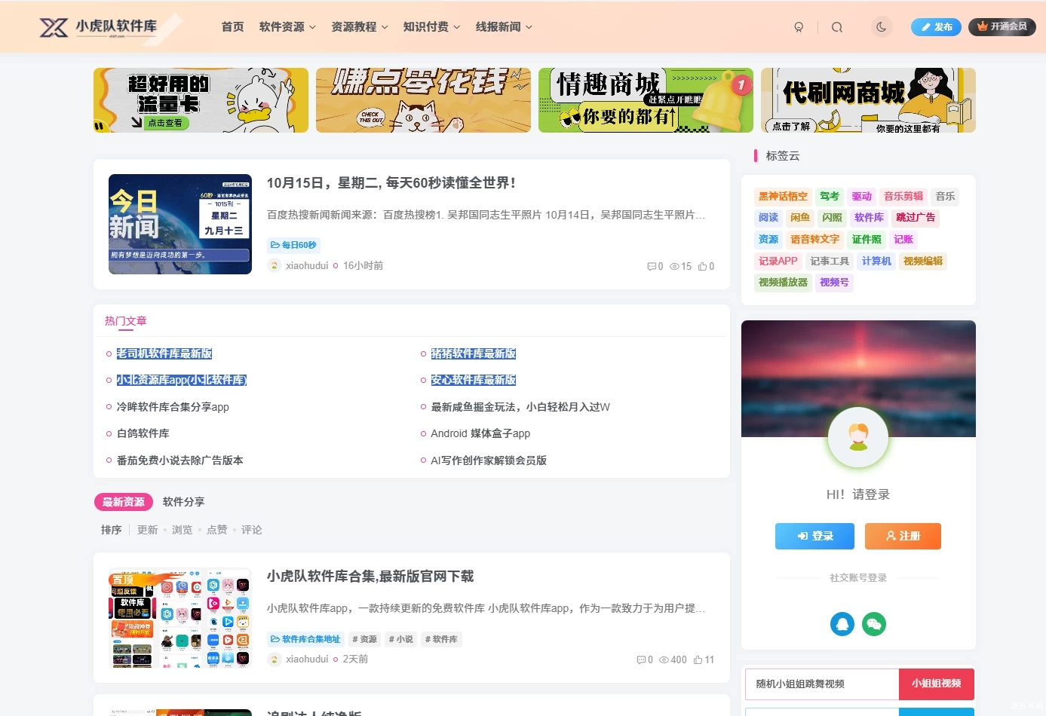Viewport: 1046px width, 716px height.
Task: Log in with the WeChat icon
Action: point(874,624)
